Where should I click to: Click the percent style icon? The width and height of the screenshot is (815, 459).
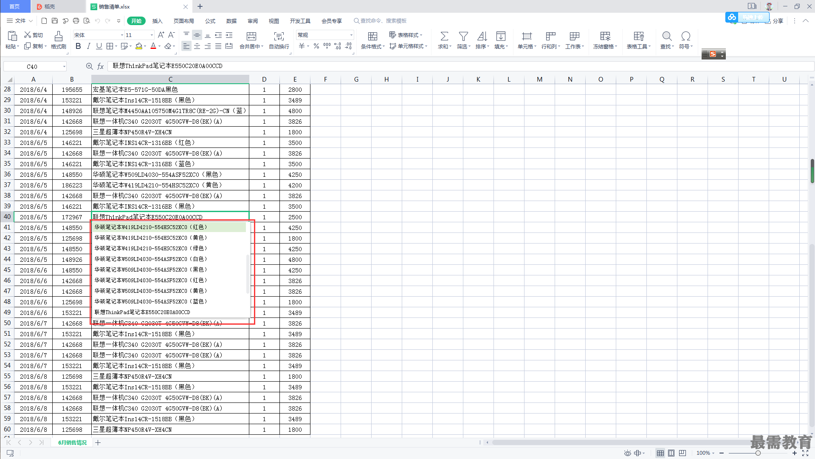coord(316,46)
